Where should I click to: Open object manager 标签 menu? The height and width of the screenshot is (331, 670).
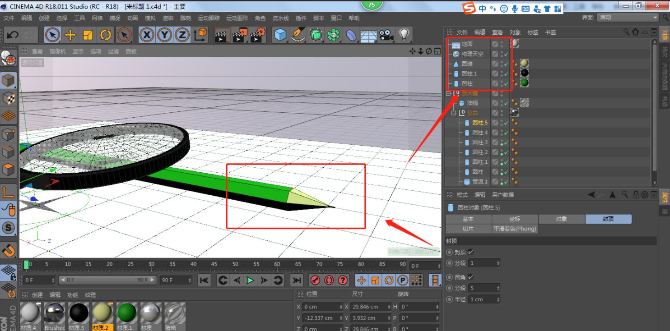533,32
